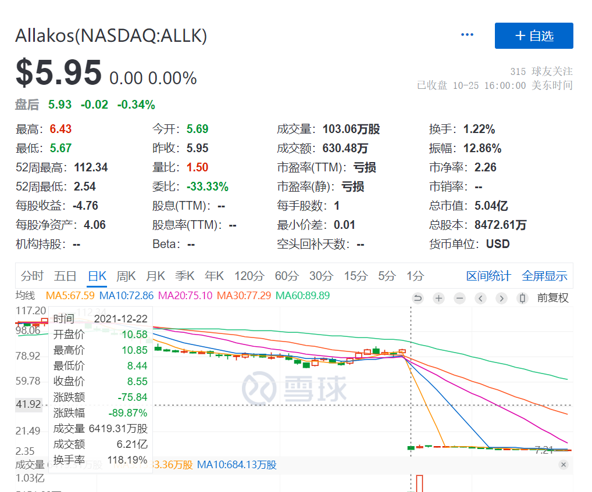Click the current price $5.95

(x=59, y=73)
